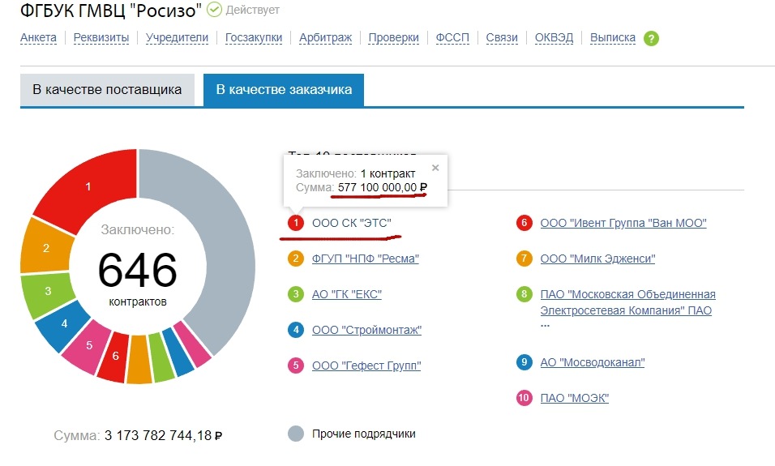775x466 pixels.
Task: Open supplier ООО СК "ЭТС"
Action: pos(351,223)
